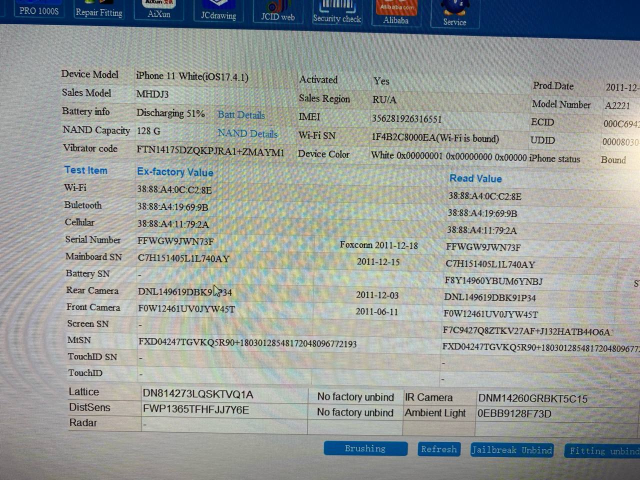
Task: Select DistSens row No factory unbind status
Action: tap(355, 412)
